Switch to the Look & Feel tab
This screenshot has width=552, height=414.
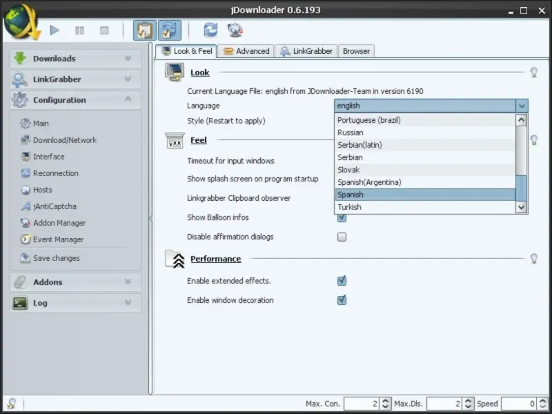pyautogui.click(x=186, y=51)
